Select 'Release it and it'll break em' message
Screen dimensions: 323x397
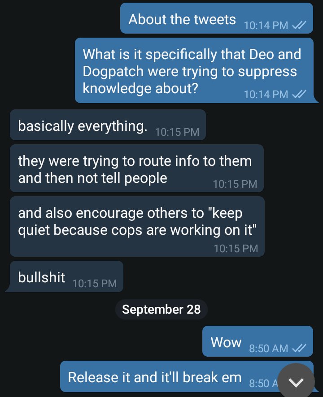point(187,376)
